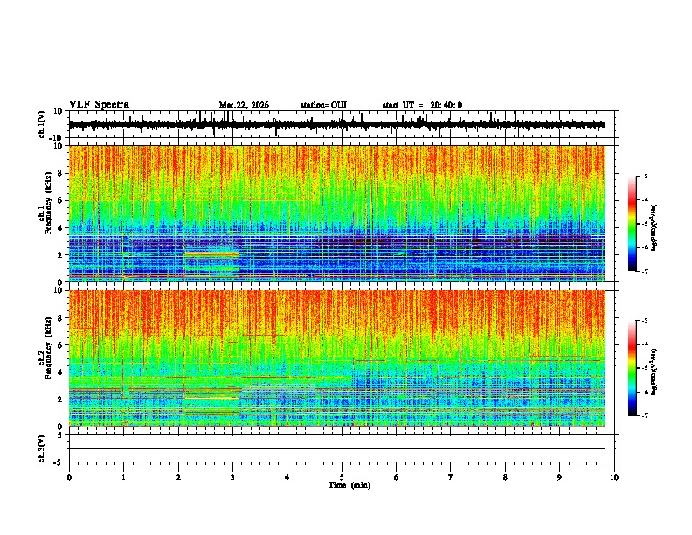Image resolution: width=692 pixels, height=535 pixels.
Task: Click the "Time (min)" axis label
Action: tap(349, 485)
